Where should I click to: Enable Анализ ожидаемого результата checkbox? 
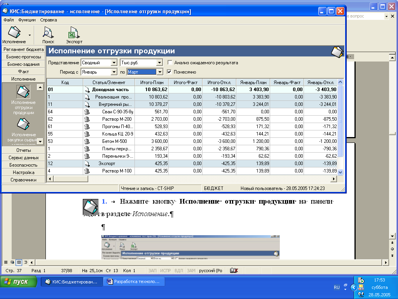[x=170, y=63]
